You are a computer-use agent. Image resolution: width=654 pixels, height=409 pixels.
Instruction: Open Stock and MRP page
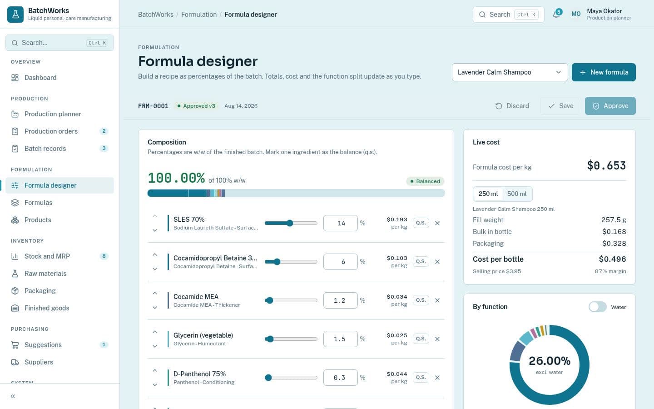(x=59, y=256)
